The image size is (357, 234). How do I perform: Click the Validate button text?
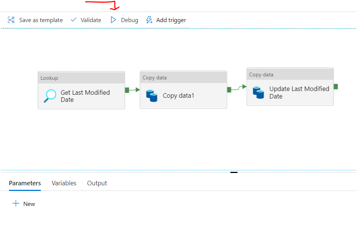91,20
